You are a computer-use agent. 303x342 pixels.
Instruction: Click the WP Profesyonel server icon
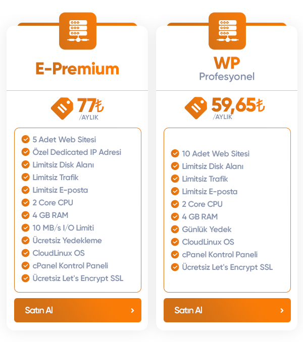click(227, 31)
